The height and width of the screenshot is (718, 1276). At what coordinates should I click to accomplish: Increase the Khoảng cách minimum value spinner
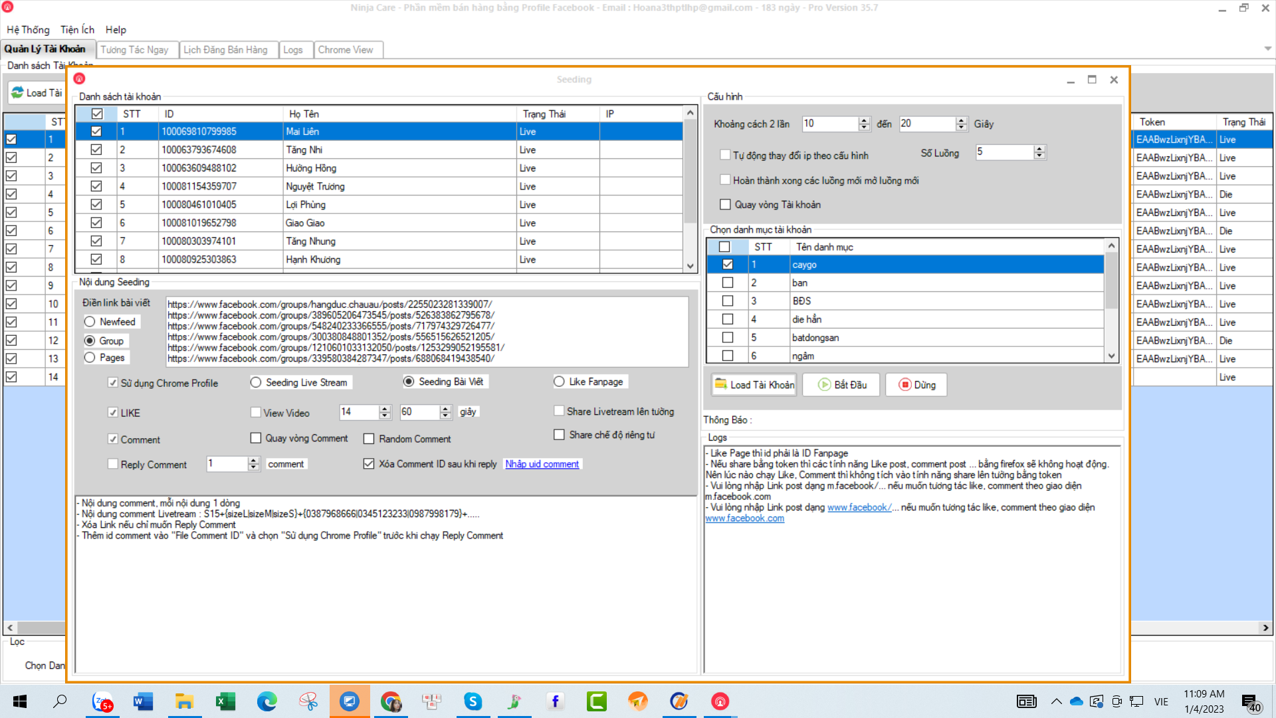(864, 120)
